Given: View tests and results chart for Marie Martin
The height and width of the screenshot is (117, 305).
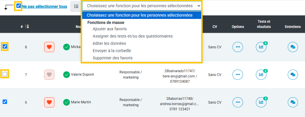Looking at the screenshot, I should (261, 102).
